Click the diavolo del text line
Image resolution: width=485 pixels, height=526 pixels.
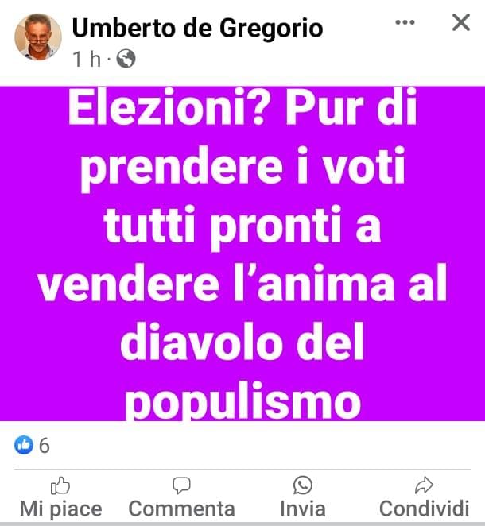click(242, 342)
